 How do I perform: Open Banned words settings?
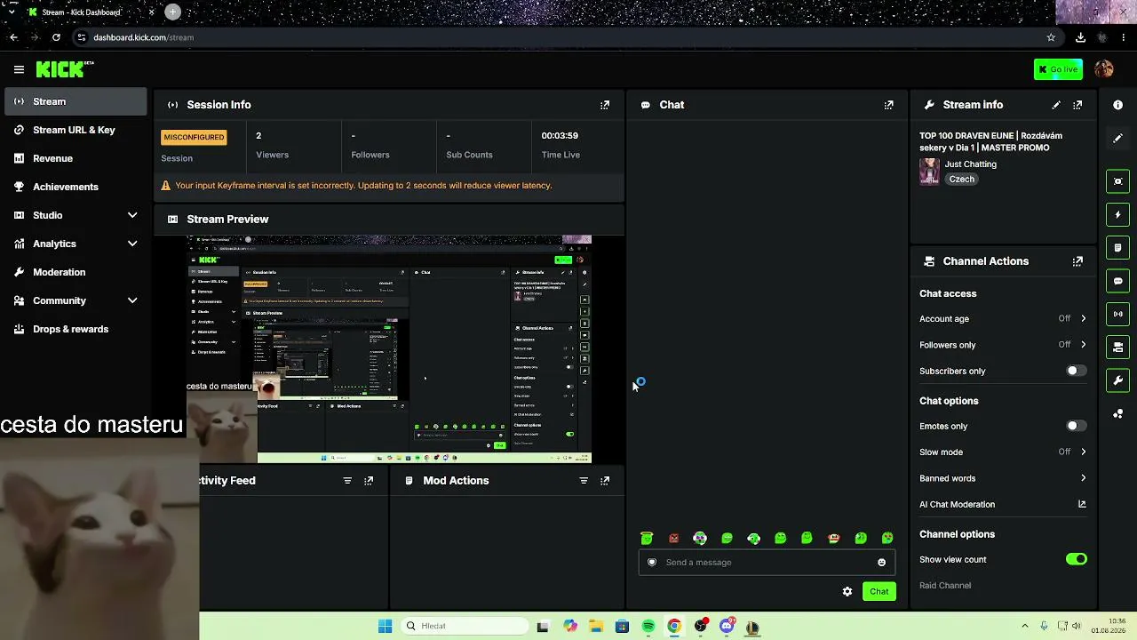tap(1003, 478)
